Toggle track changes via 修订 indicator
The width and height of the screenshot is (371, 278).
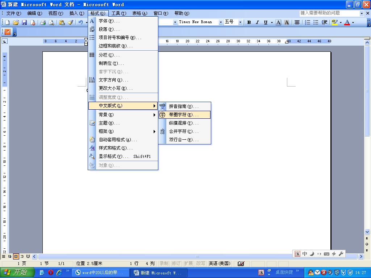point(176,264)
